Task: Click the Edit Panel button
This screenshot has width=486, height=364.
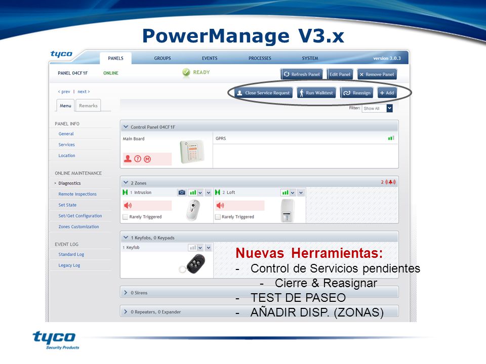Action: pyautogui.click(x=340, y=74)
